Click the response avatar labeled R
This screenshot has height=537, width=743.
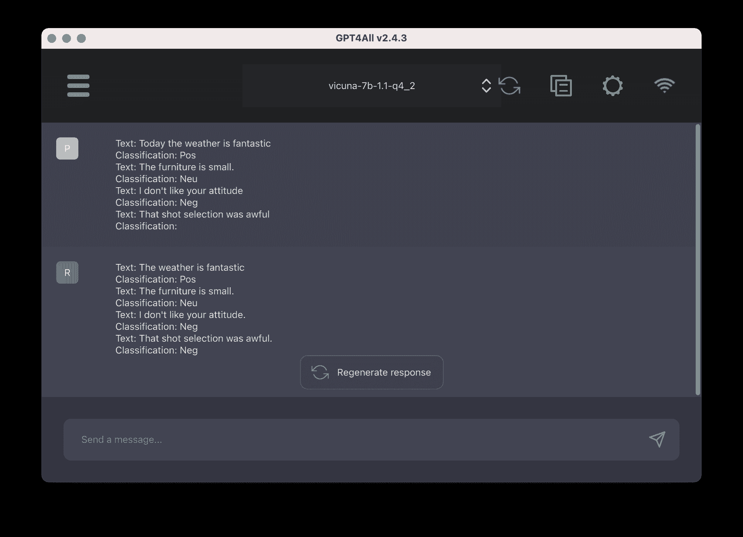[x=67, y=273]
